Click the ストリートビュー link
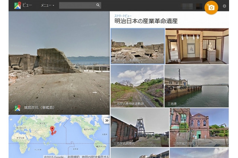 pos(123,16)
